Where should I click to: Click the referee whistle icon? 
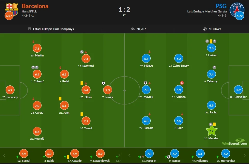205,29
